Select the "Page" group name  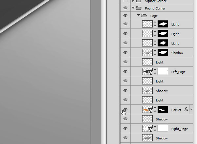coord(154,16)
